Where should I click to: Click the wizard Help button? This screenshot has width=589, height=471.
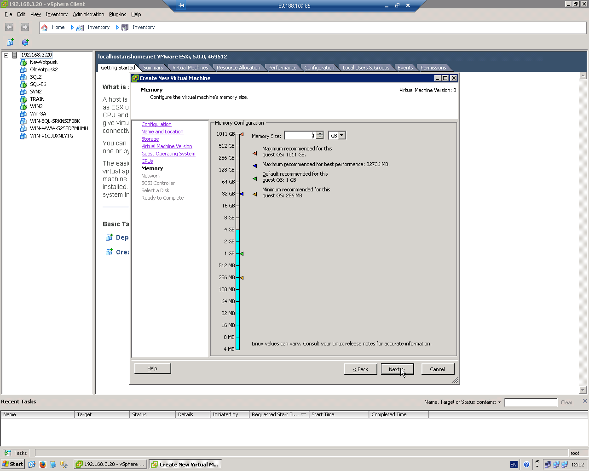click(x=152, y=368)
